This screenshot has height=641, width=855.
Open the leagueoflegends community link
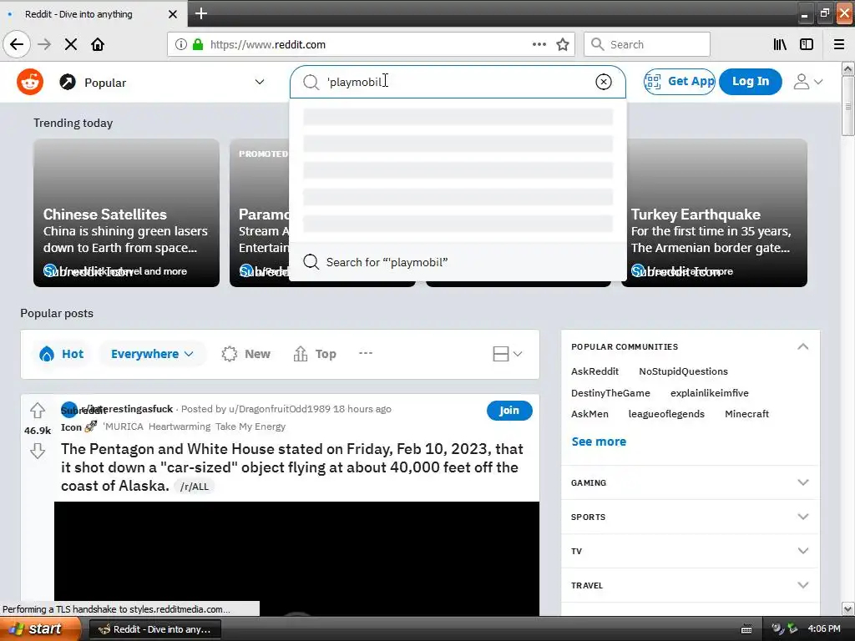666,414
